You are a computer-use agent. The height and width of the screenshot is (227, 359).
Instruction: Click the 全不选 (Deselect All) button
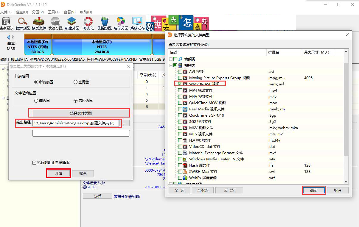202,190
